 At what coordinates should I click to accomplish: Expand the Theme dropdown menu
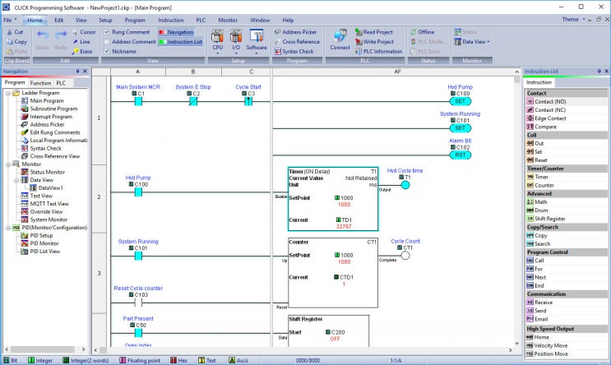[x=572, y=19]
